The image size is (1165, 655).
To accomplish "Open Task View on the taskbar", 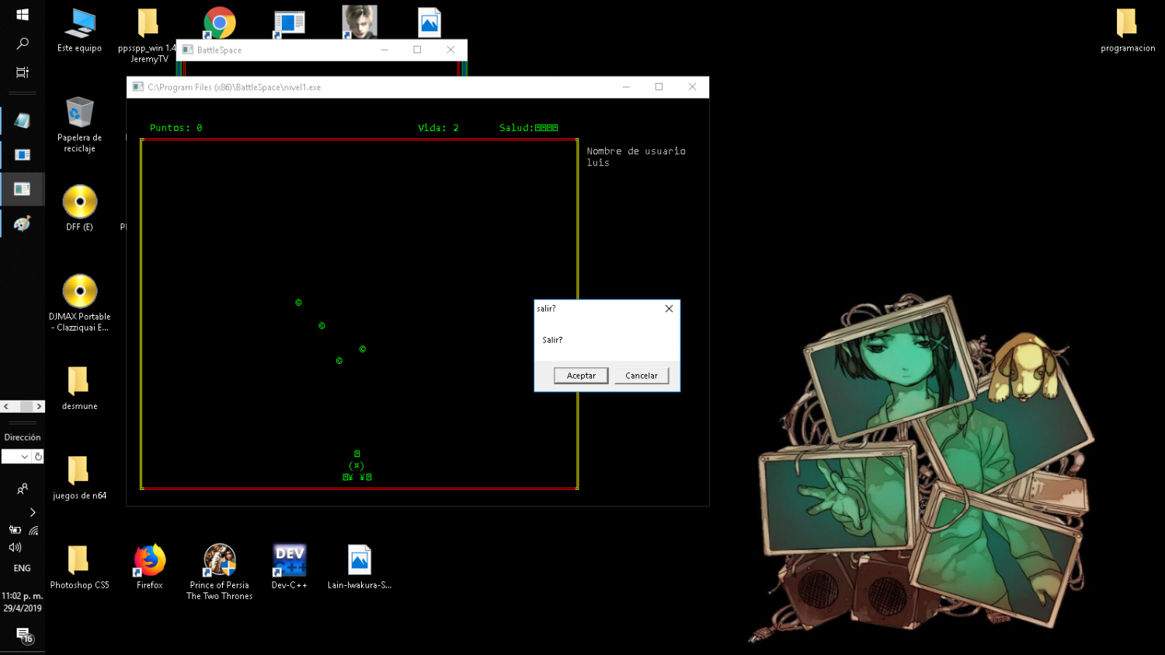I will 23,72.
